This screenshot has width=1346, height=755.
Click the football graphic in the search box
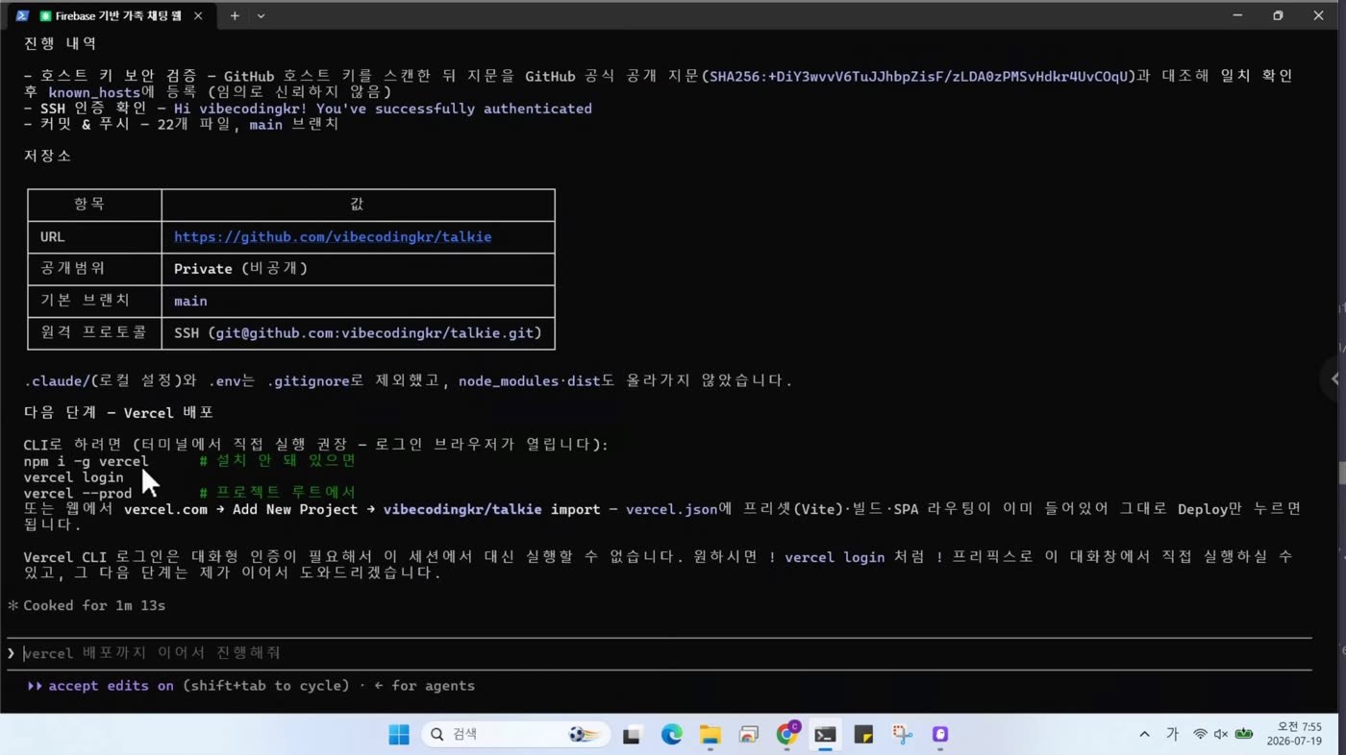583,735
